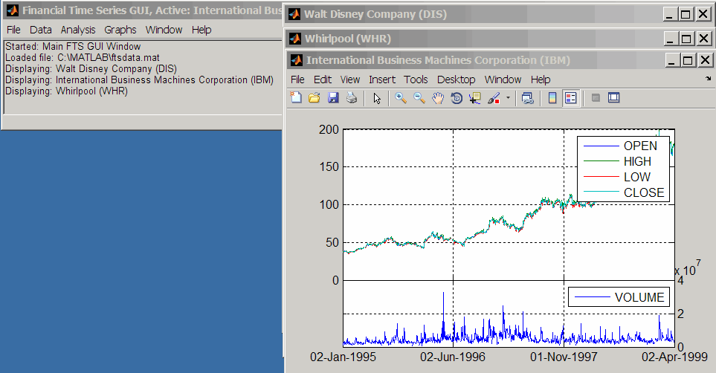This screenshot has width=716, height=373.
Task: Click the Link Plot icon
Action: (x=528, y=97)
